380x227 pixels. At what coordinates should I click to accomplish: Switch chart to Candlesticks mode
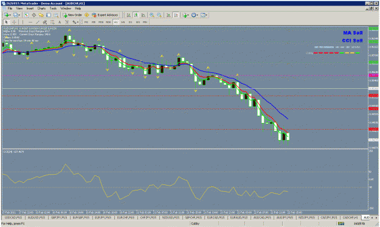click(136, 15)
